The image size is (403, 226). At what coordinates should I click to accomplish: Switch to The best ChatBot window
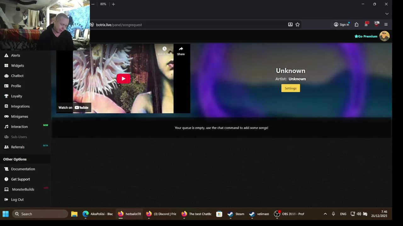(196, 214)
